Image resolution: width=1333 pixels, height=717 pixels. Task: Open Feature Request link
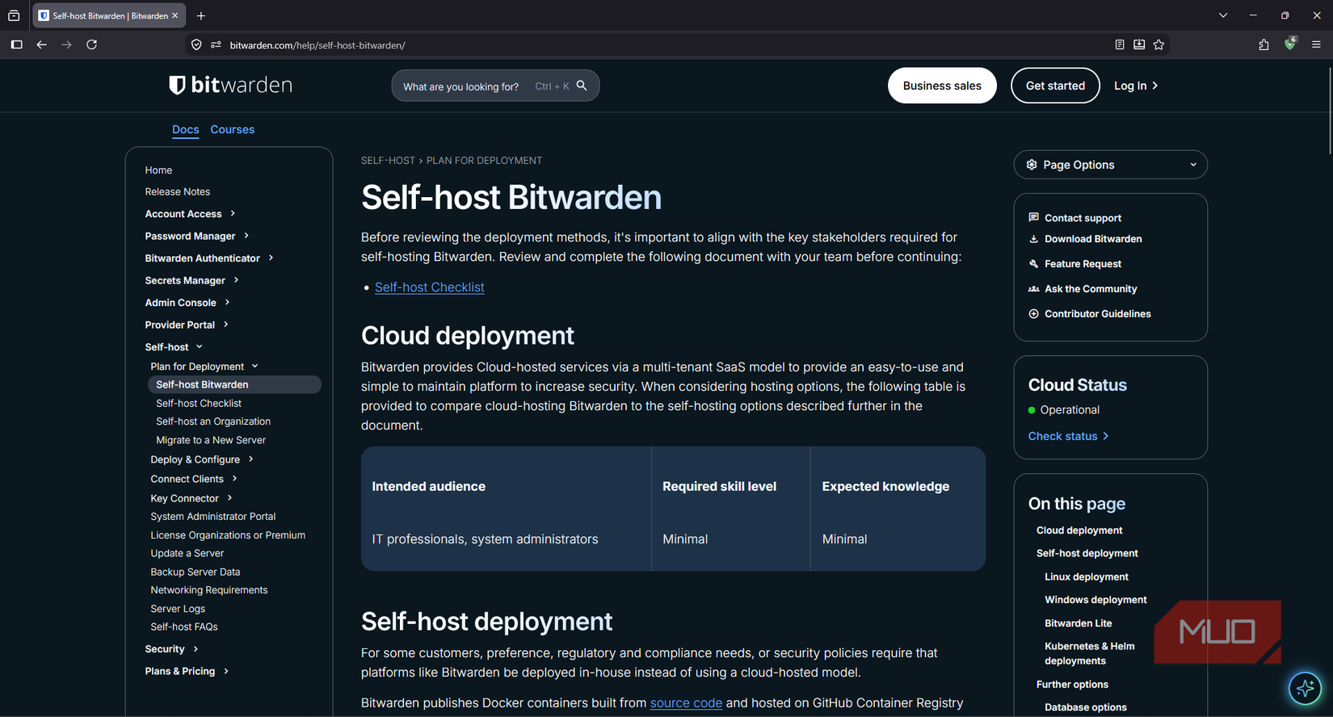click(1074, 264)
